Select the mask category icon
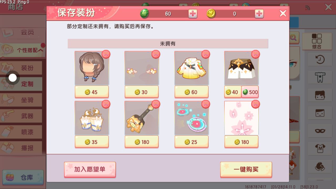The width and height of the screenshot is (336, 189). click(x=320, y=131)
